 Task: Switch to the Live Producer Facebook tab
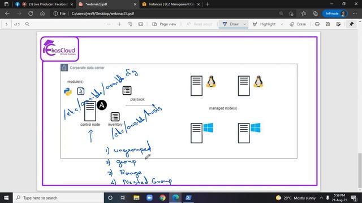pos(44,4)
